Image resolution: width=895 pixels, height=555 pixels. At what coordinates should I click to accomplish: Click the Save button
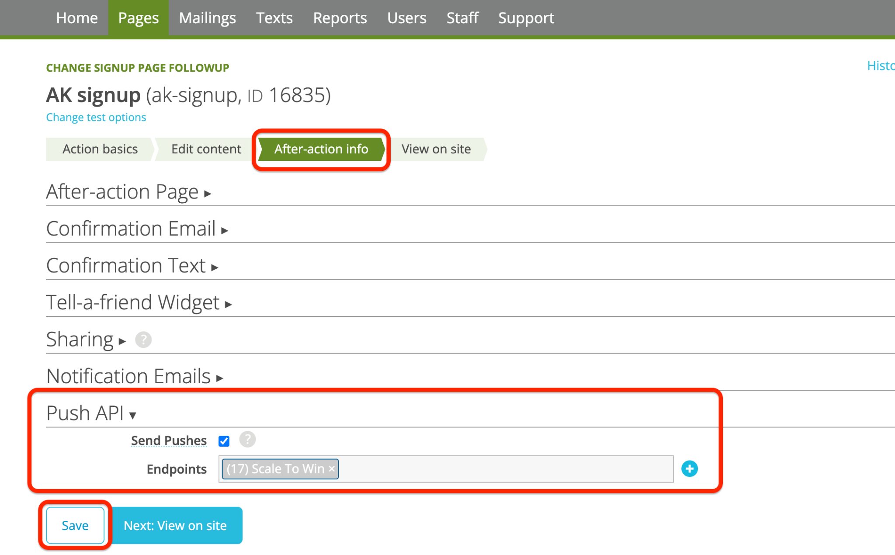(75, 525)
